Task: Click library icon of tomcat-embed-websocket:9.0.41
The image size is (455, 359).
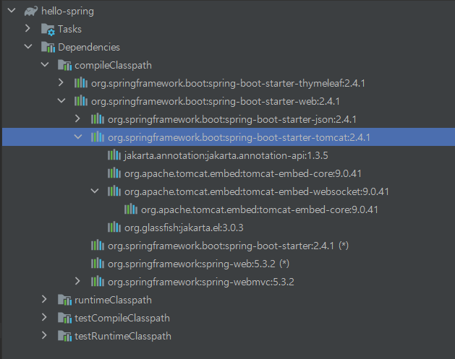Action: [x=114, y=191]
